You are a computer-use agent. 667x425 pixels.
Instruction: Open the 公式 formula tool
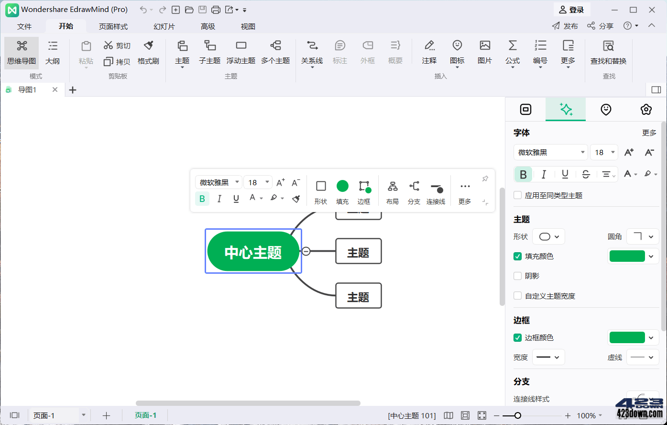coord(512,53)
